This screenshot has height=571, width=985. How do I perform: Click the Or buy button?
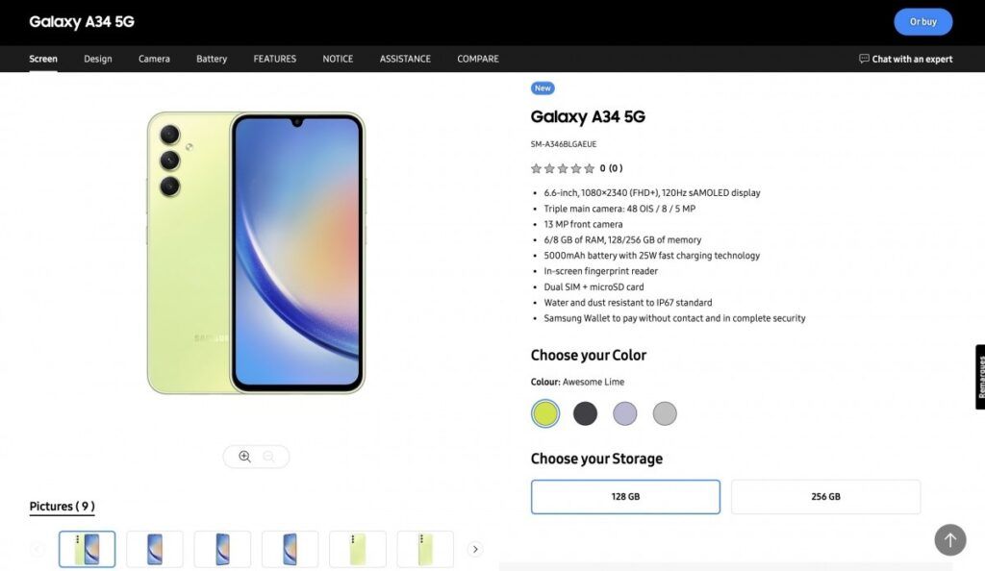922,22
